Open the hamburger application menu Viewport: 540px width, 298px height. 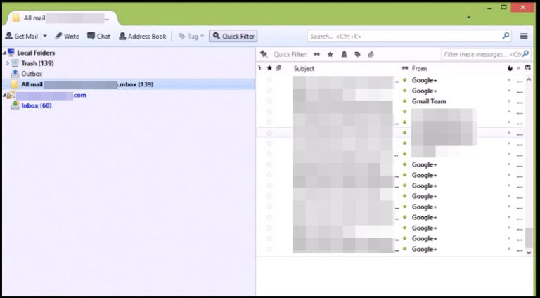(523, 36)
